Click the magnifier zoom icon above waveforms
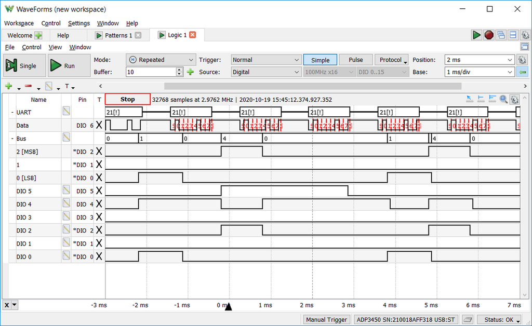The image size is (532, 326). pyautogui.click(x=503, y=99)
